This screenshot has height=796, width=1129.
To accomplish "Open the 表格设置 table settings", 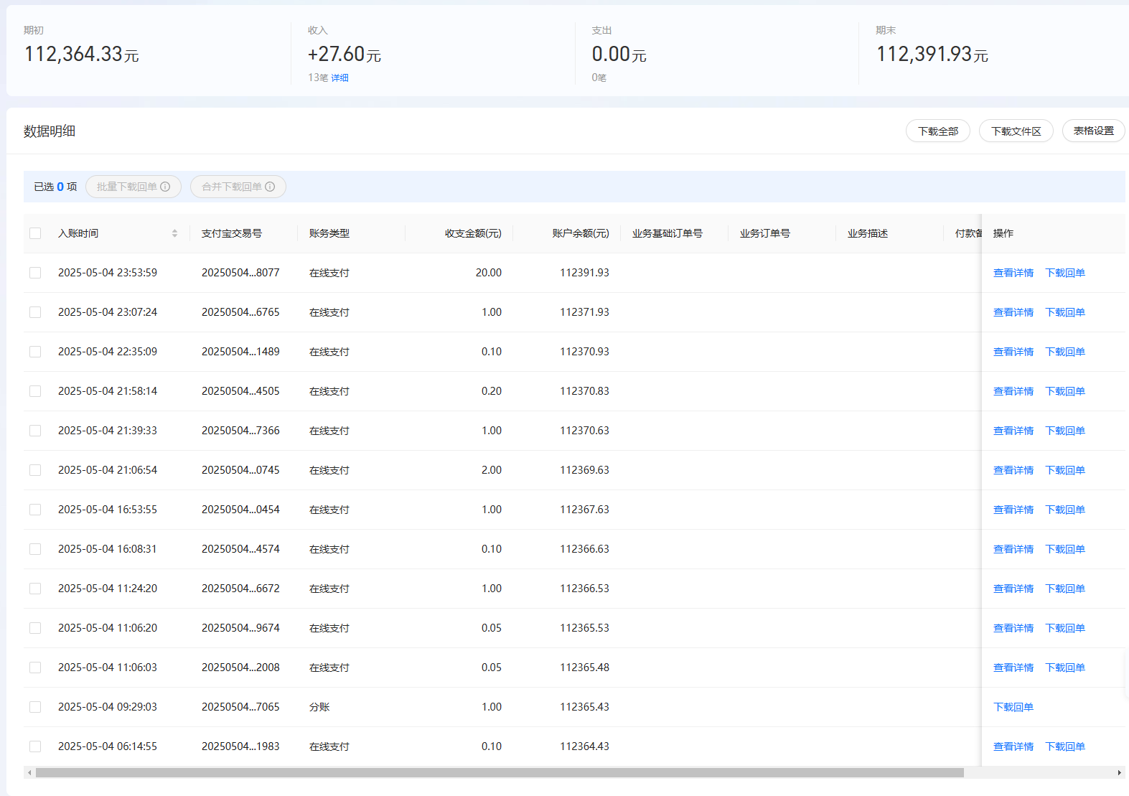I will (1093, 131).
